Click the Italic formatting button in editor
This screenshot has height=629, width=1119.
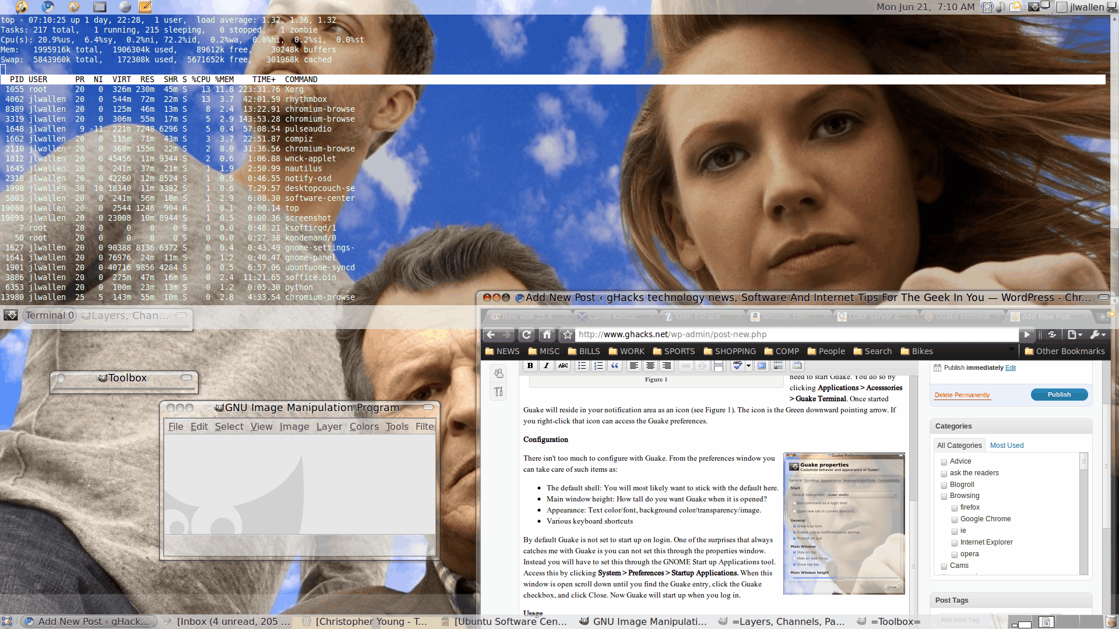(x=546, y=366)
